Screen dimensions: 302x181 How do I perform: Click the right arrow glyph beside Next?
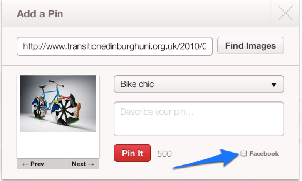click(91, 164)
